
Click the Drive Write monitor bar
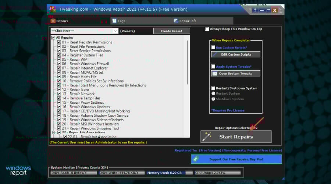[x=122, y=173]
